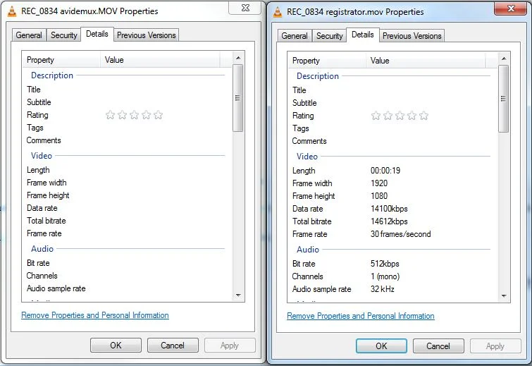Close the REC_0834 registrator.mov Properties window
532x366 pixels.
511,8
